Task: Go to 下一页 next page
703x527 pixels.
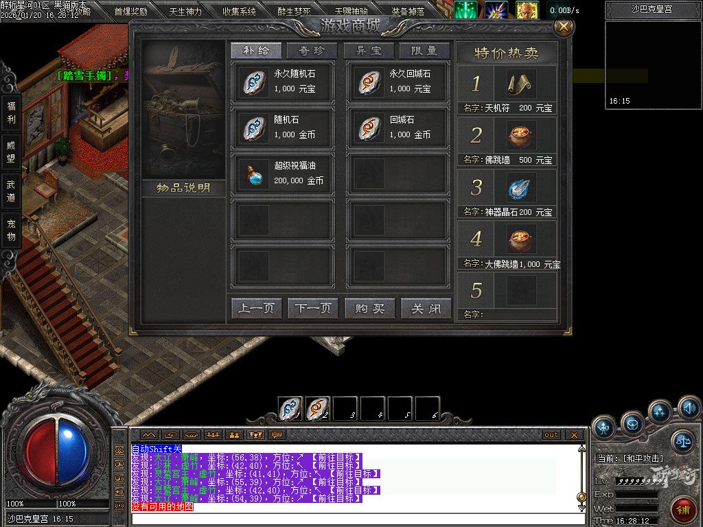Action: click(x=313, y=309)
